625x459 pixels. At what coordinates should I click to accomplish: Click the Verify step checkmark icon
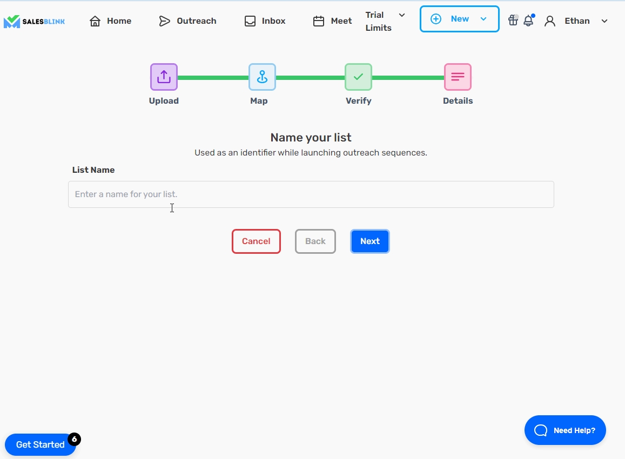(x=358, y=77)
